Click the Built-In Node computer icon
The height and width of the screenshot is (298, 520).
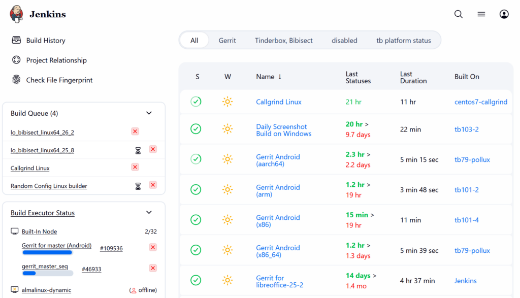click(x=15, y=231)
